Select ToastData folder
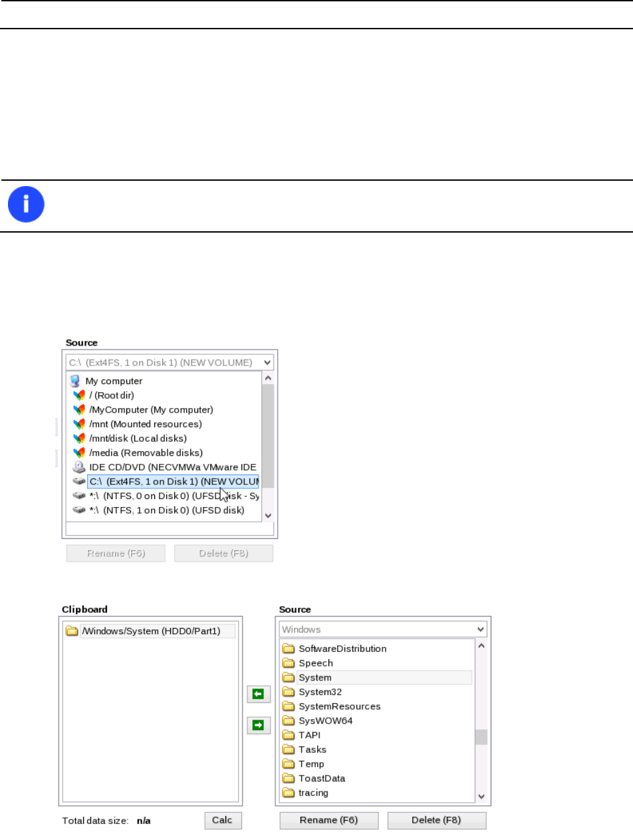The height and width of the screenshot is (832, 633). tap(322, 778)
